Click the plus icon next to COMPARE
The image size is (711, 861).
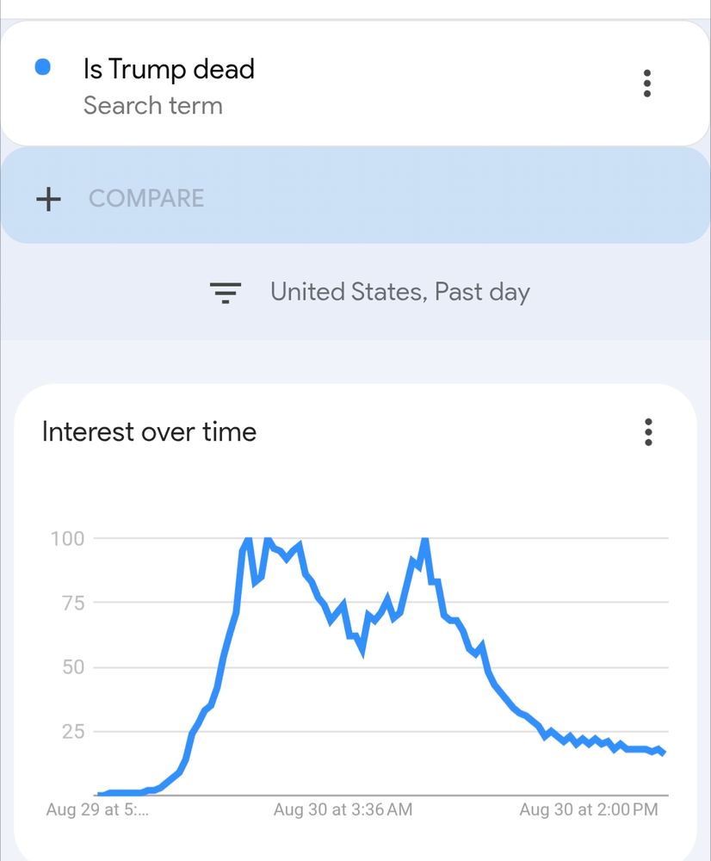click(48, 199)
